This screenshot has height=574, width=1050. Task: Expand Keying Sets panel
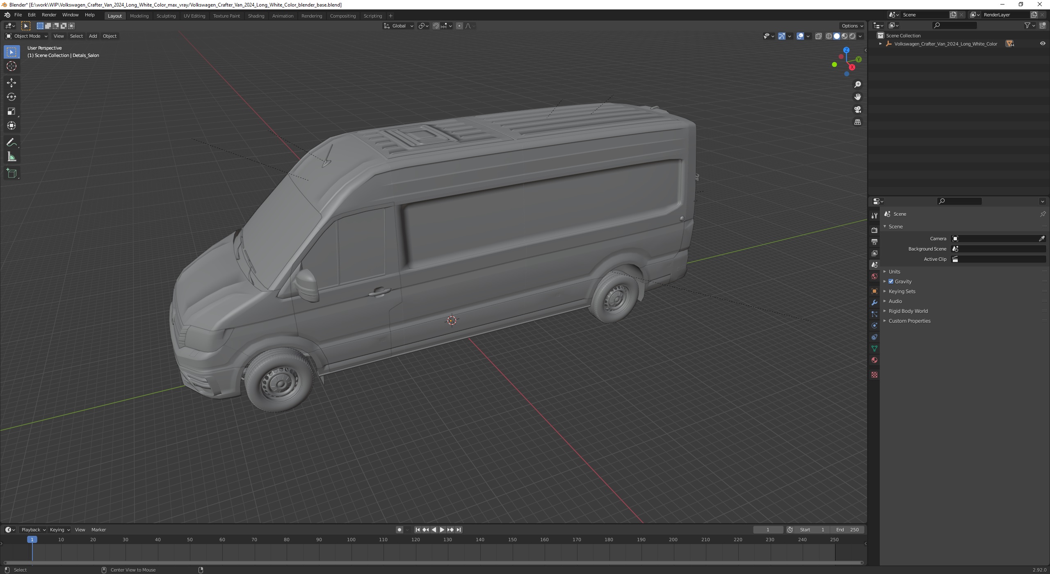[902, 291]
